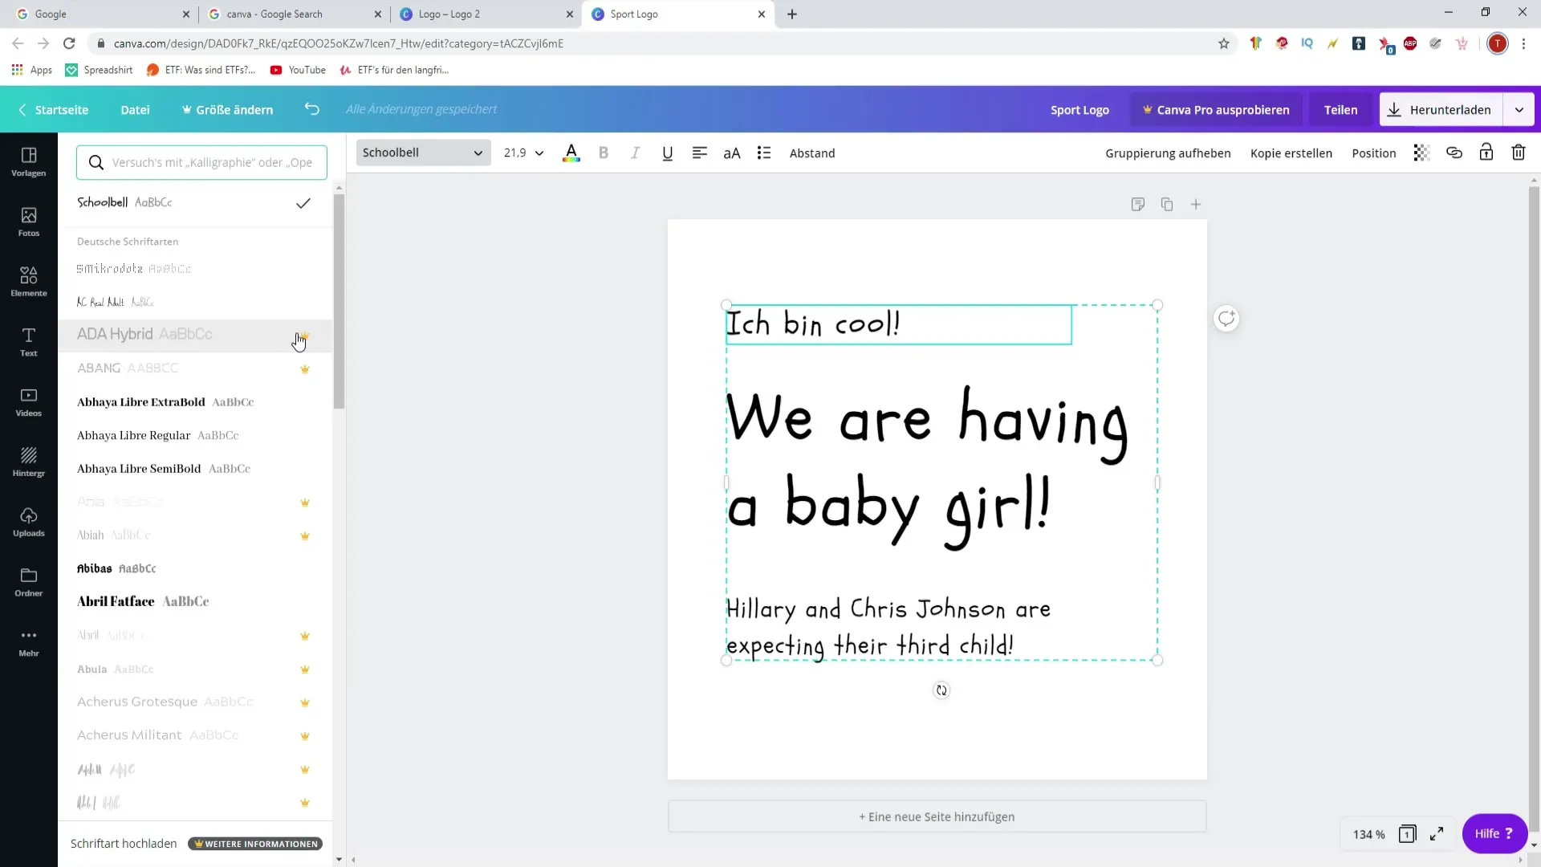Toggle uppercase aA text case
The height and width of the screenshot is (867, 1541).
(x=732, y=153)
